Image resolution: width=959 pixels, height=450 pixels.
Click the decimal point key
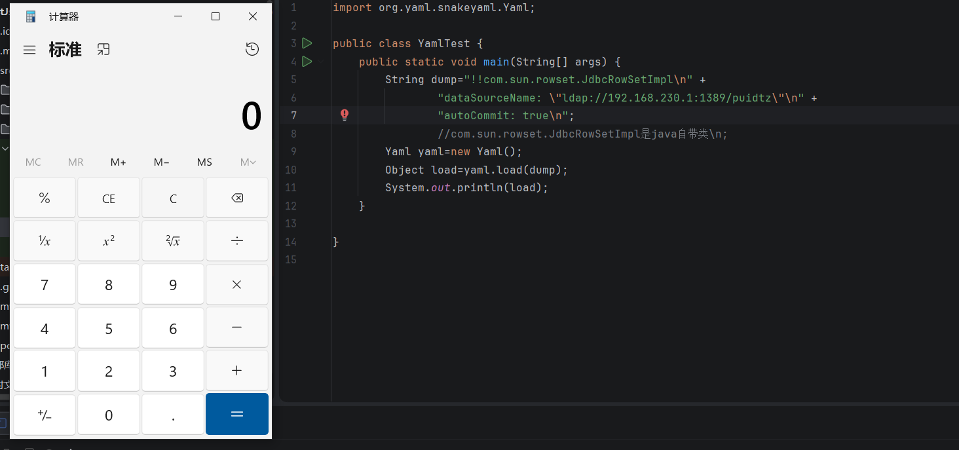point(173,414)
